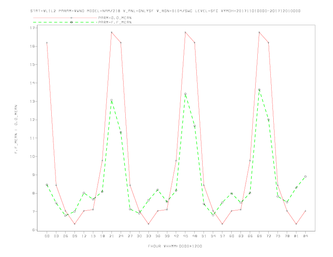Select the red plus marker at forecast hour 09
The image size is (333, 257).
pyautogui.click(x=74, y=224)
